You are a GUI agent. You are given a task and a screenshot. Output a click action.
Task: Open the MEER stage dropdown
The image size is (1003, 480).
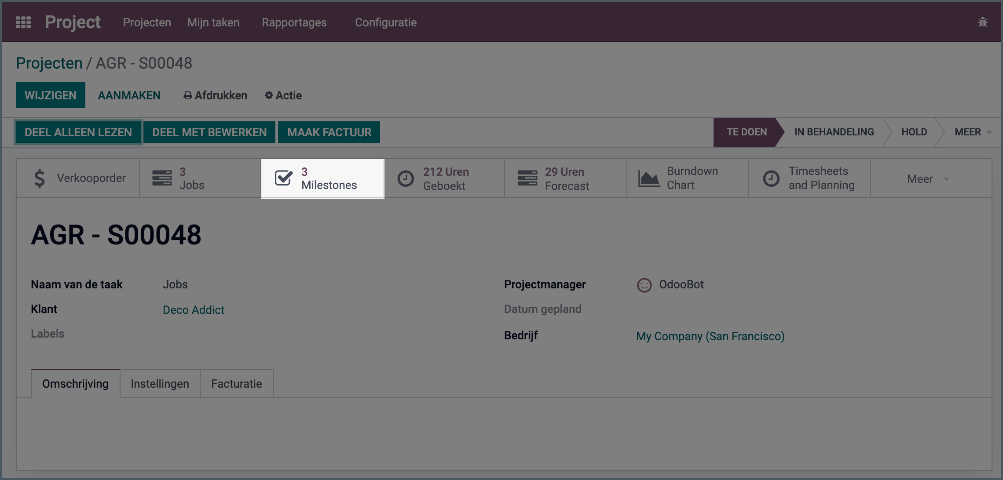point(972,132)
